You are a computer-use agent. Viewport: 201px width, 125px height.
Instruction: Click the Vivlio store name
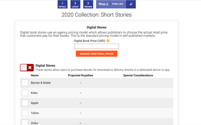pos(34,123)
